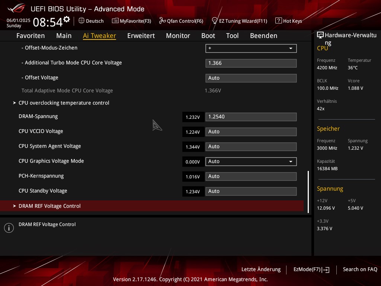Click the globe language icon for Deutsch
This screenshot has width=381, height=286.
[81, 21]
